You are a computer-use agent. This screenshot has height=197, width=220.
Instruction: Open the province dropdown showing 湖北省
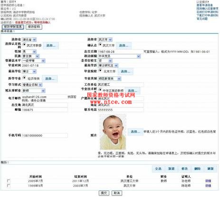pyautogui.click(x=29, y=40)
